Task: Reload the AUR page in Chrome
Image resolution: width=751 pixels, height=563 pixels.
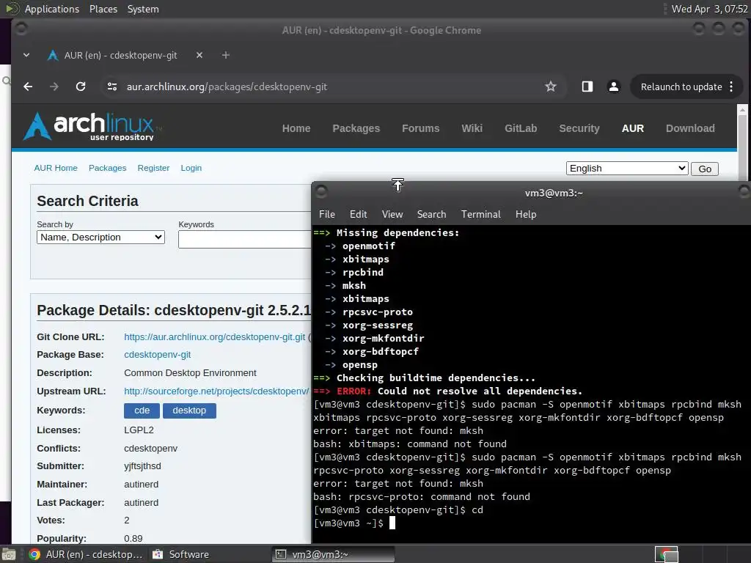Action: pyautogui.click(x=81, y=87)
